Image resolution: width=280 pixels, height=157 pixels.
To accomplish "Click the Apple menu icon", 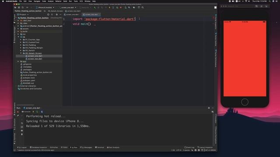I will click(3, 1).
